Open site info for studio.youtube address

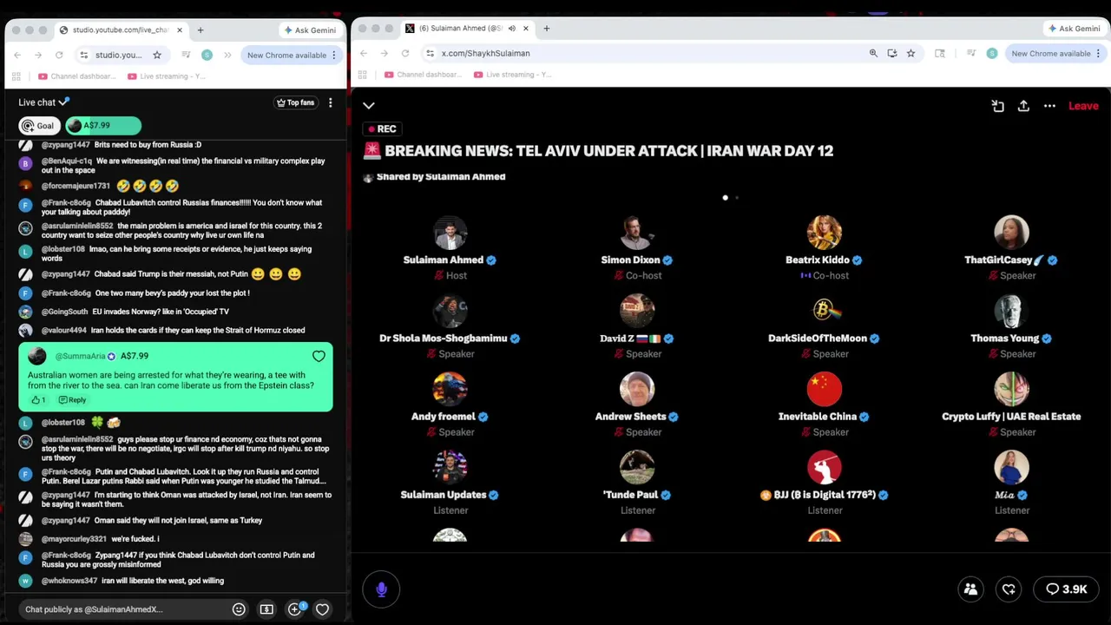point(83,55)
